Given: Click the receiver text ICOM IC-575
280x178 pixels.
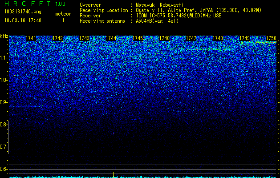Looking at the screenshot, I should coord(151,16).
